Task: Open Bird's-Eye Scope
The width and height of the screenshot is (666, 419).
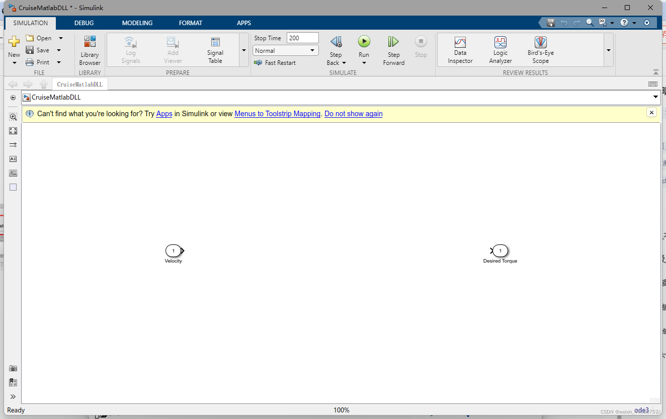Action: [541, 50]
